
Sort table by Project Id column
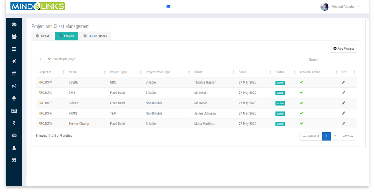point(51,72)
